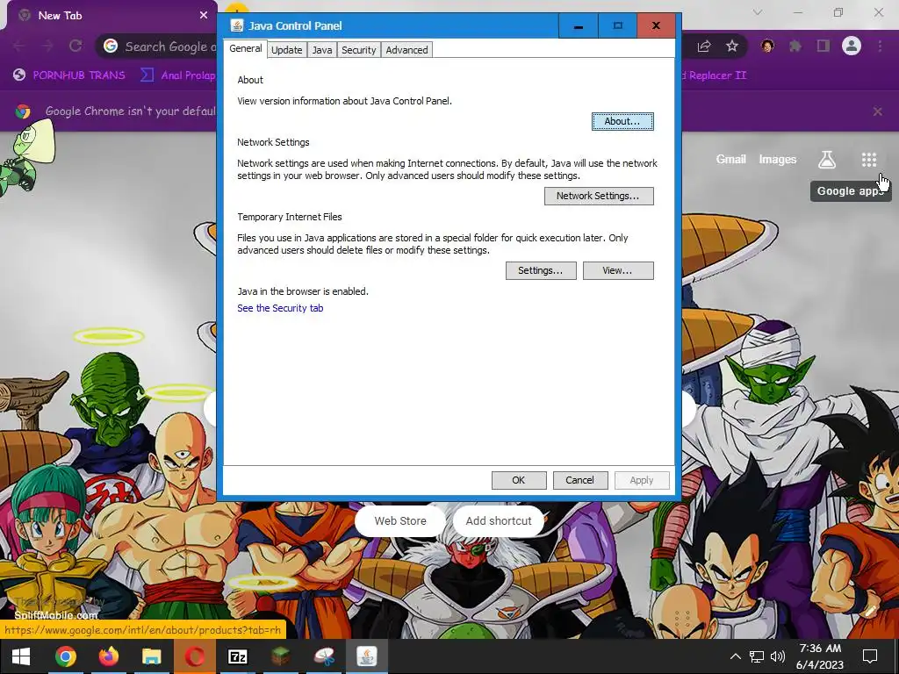
Task: Open the About... dialog for Java
Action: 622,121
